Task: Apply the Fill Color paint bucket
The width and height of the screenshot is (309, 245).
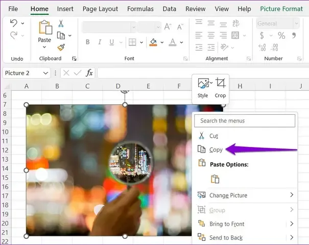Action: 153,42
